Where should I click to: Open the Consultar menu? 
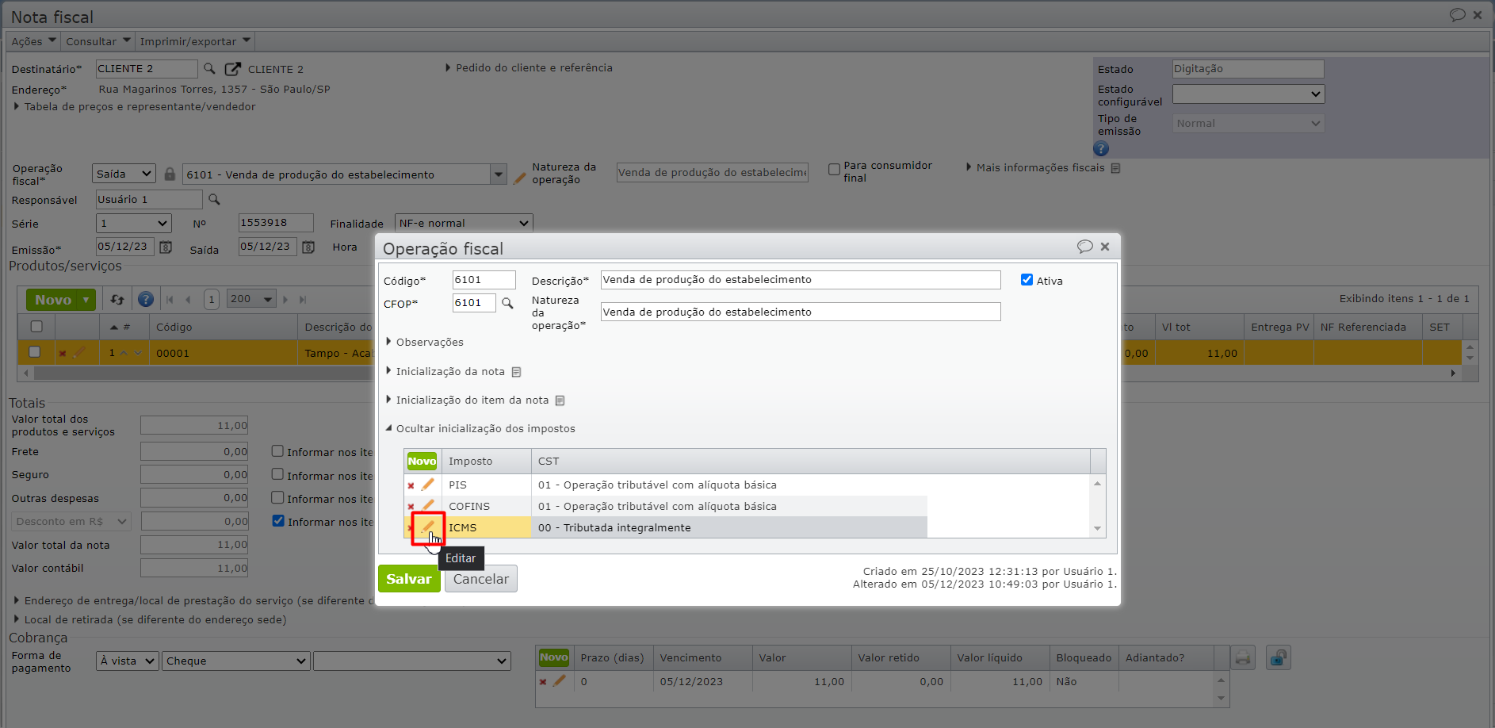[98, 41]
